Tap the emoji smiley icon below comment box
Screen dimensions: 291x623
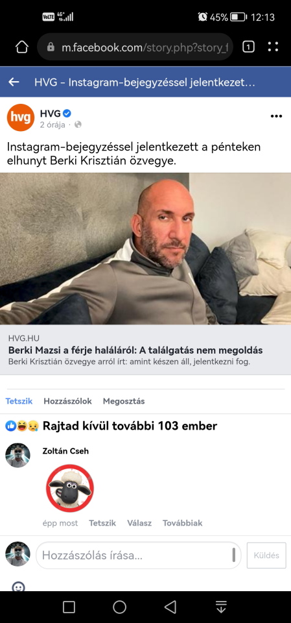(18, 587)
